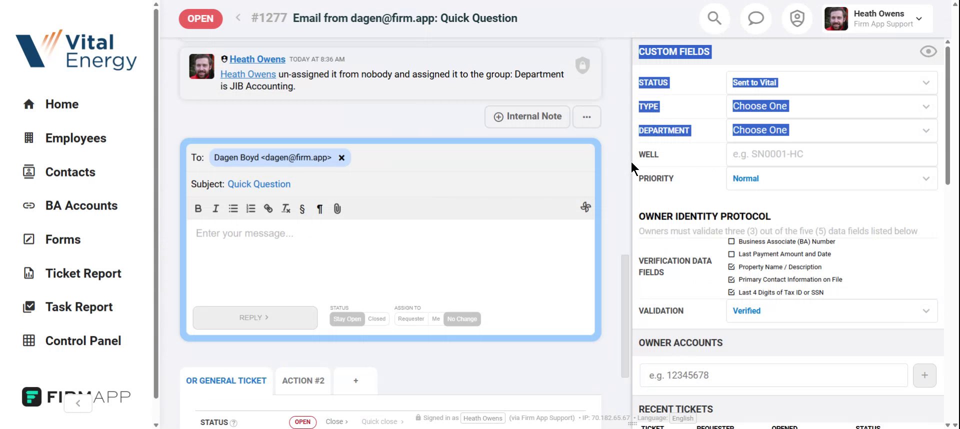This screenshot has width=960, height=429.
Task: Insert a numbered list
Action: click(250, 208)
